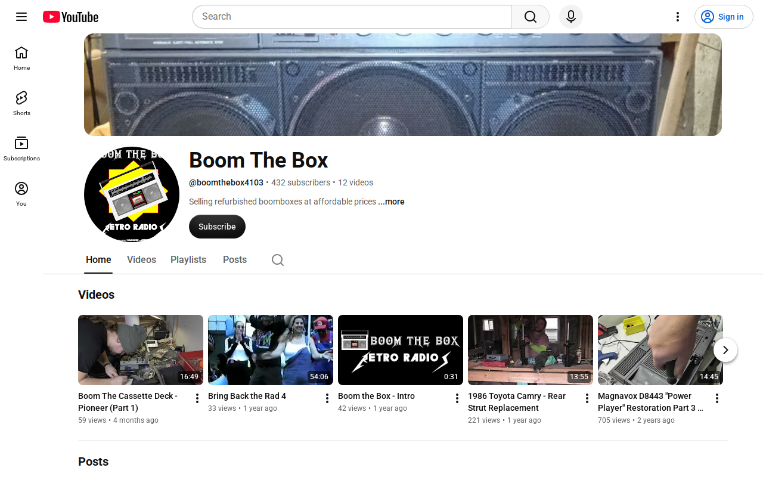Screen dimensions: 763x477
Task: Open the hamburger guide menu
Action: [x=21, y=17]
